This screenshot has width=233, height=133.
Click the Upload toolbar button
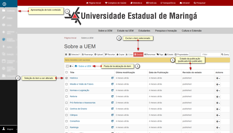click(x=99, y=54)
